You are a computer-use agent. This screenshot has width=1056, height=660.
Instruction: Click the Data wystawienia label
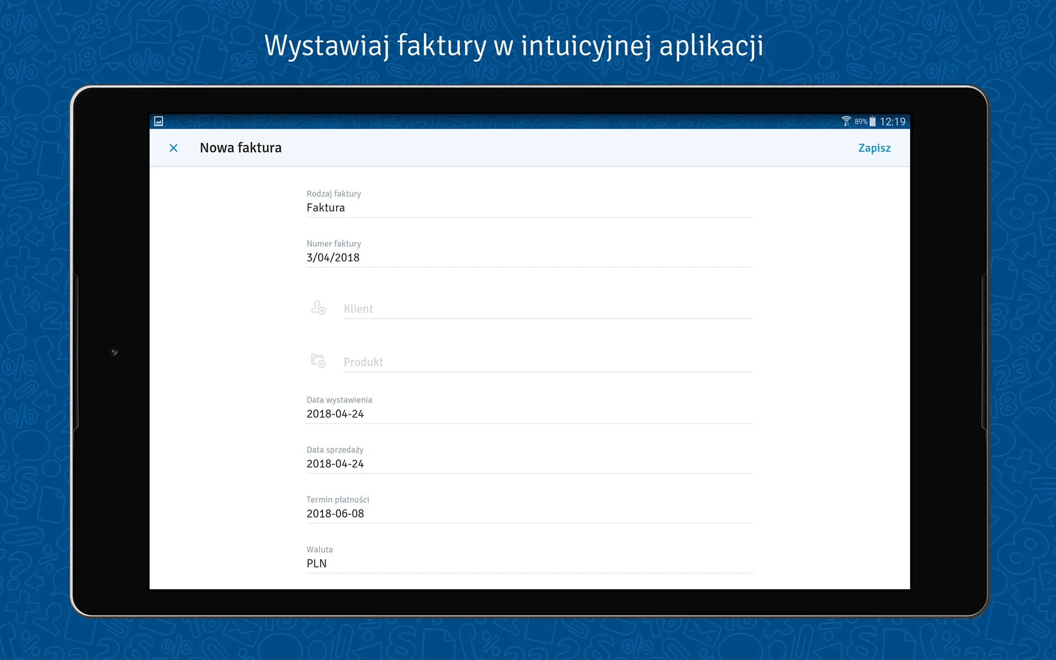tap(339, 400)
